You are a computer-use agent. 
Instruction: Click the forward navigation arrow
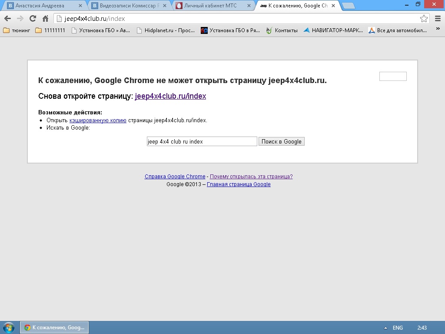tap(20, 19)
